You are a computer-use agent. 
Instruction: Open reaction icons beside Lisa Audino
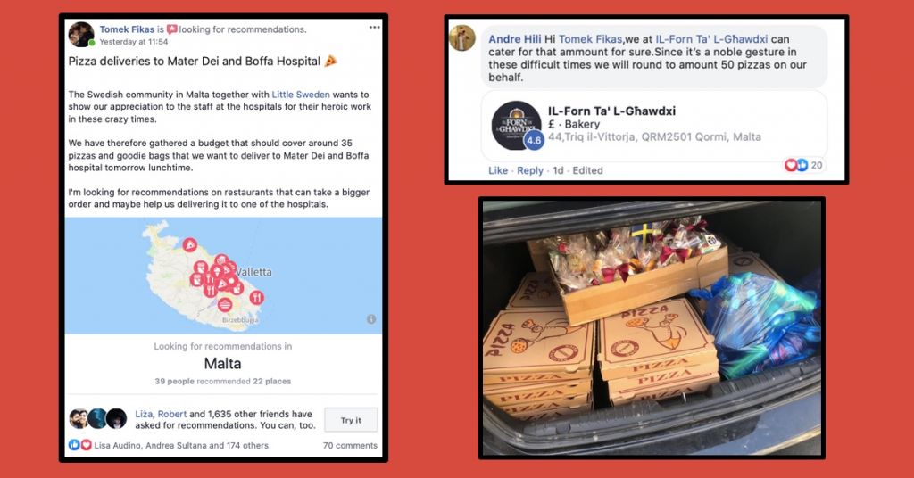[80, 445]
